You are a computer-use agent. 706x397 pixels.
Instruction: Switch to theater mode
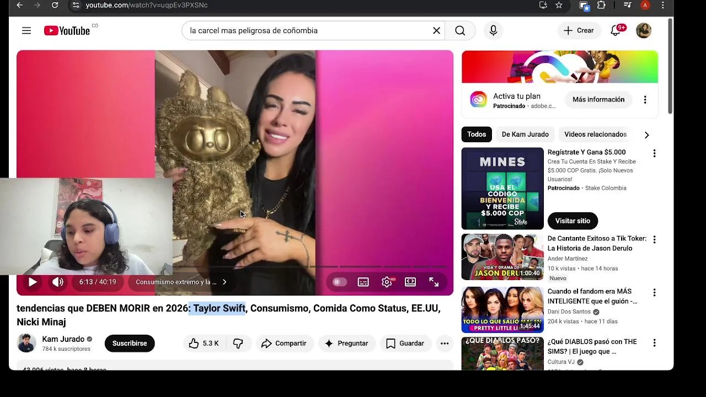click(410, 282)
